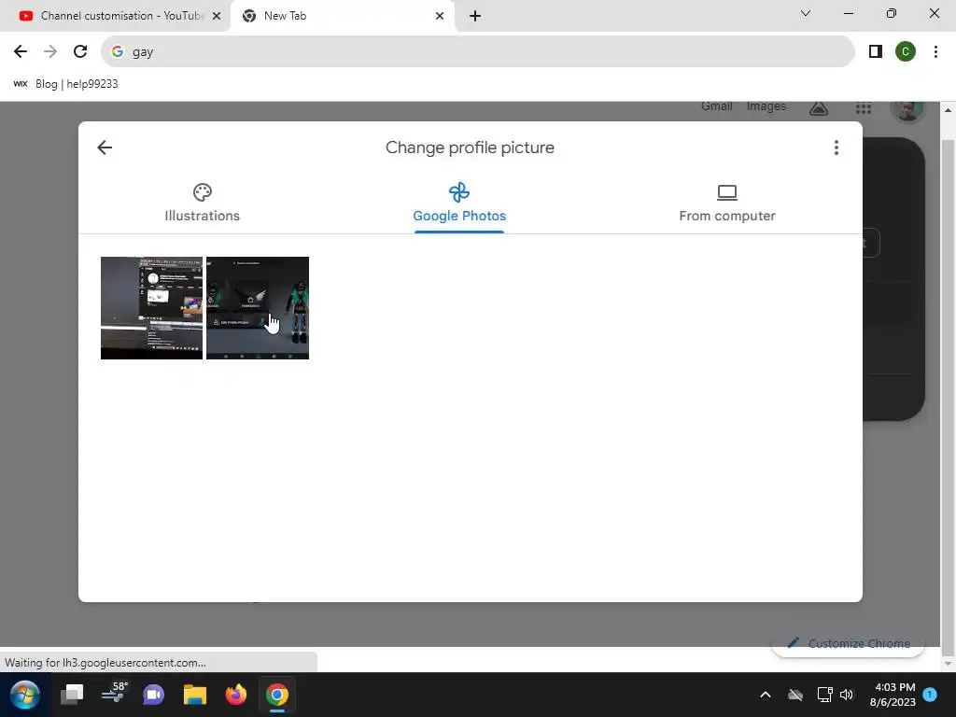Show hidden system tray icons
The image size is (956, 717).
(766, 695)
